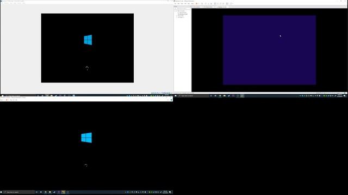
Task: Open Edit menu in VMware Workstation
Action: pos(178,4)
